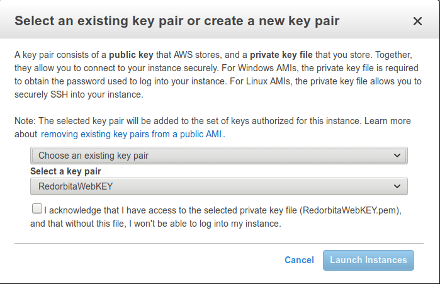Tick the private key acknowledgement checkbox
Screen dimensions: 440x284
click(x=37, y=209)
